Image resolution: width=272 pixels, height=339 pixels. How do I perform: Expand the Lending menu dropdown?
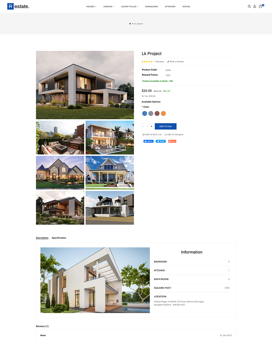tap(109, 6)
